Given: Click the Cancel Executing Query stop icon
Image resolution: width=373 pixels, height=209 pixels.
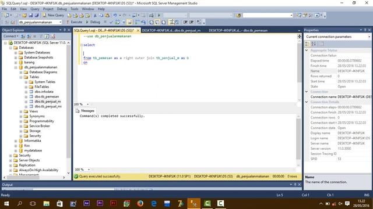Looking at the screenshot, I should (x=105, y=22).
